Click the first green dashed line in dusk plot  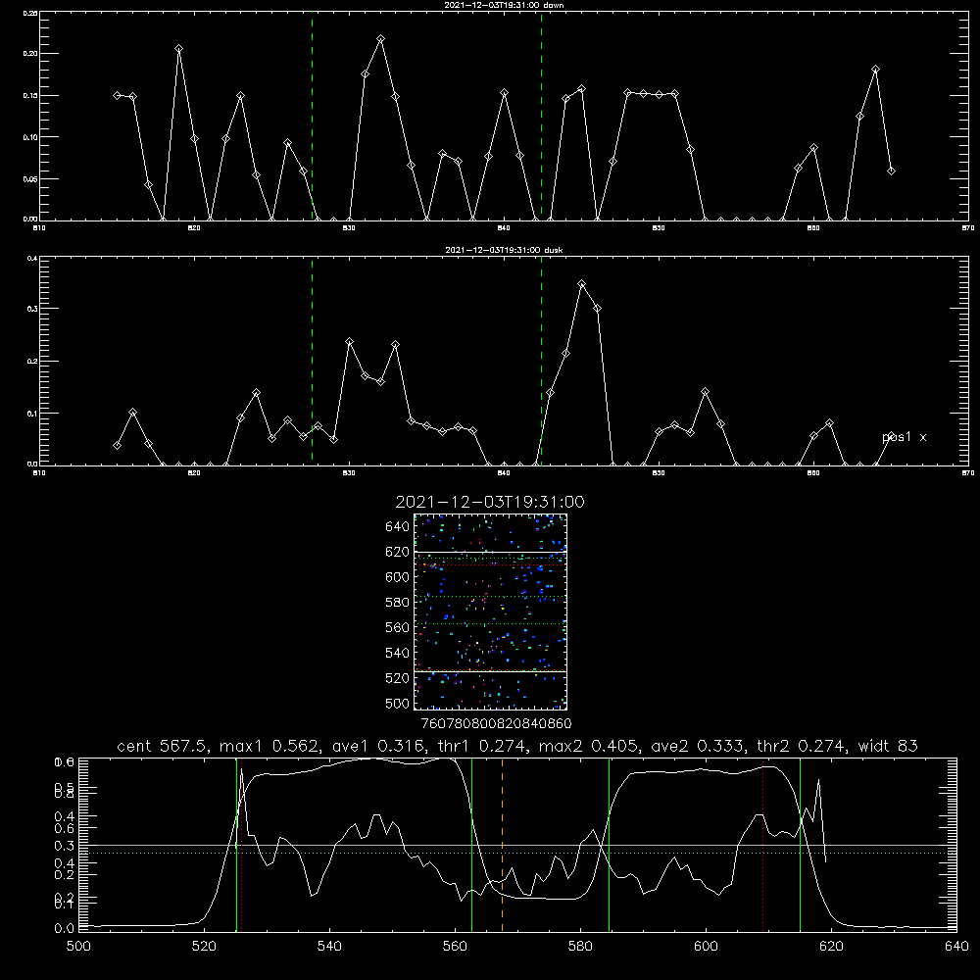tap(312, 362)
